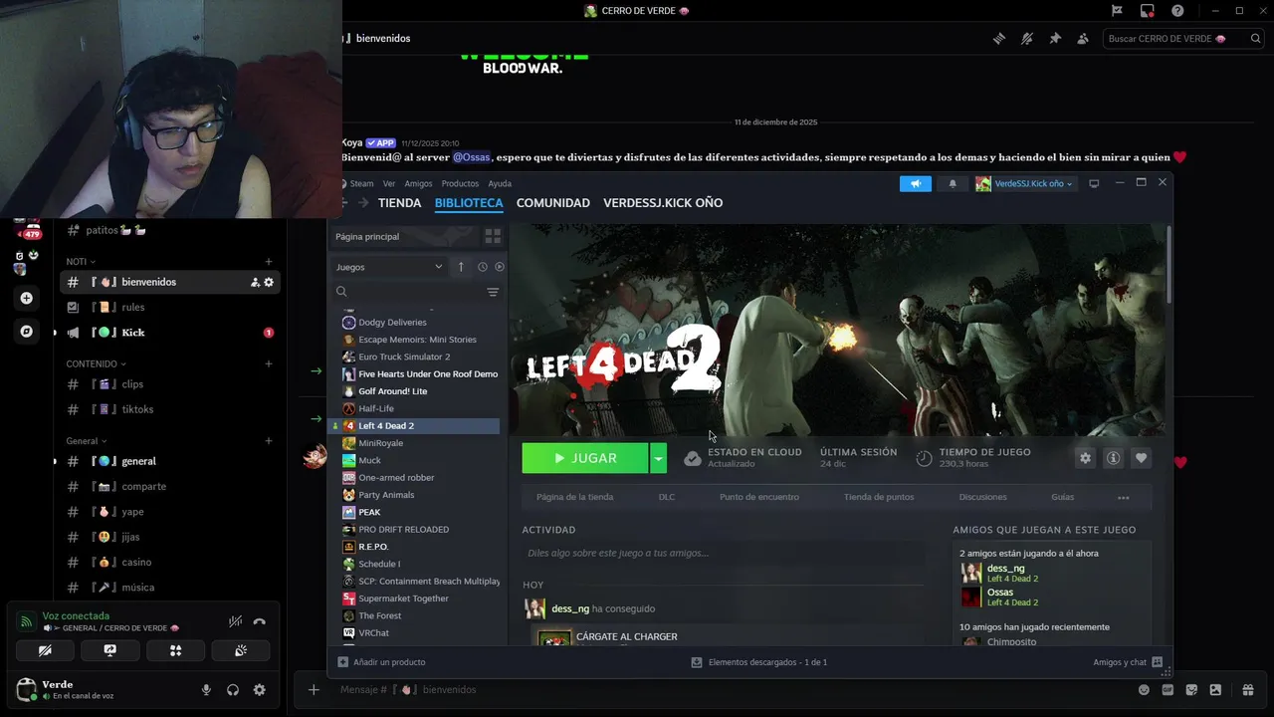Open VerdeSSJ.Kick oño account dropdown
This screenshot has height=717, width=1274.
tap(1024, 183)
